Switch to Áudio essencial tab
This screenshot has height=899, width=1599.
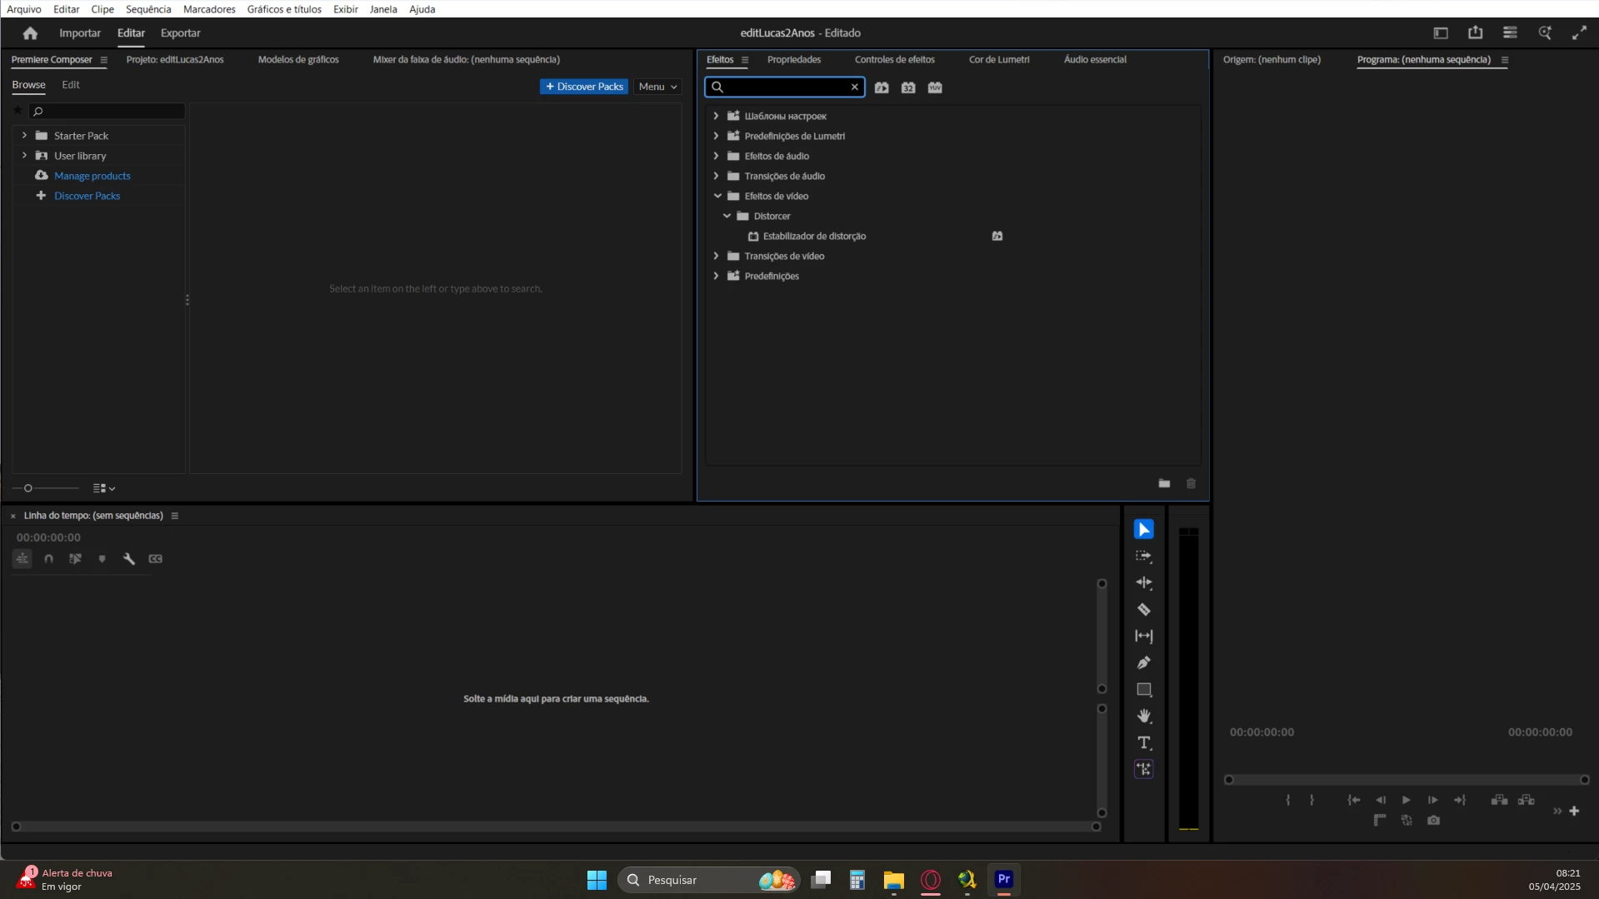pos(1095,59)
